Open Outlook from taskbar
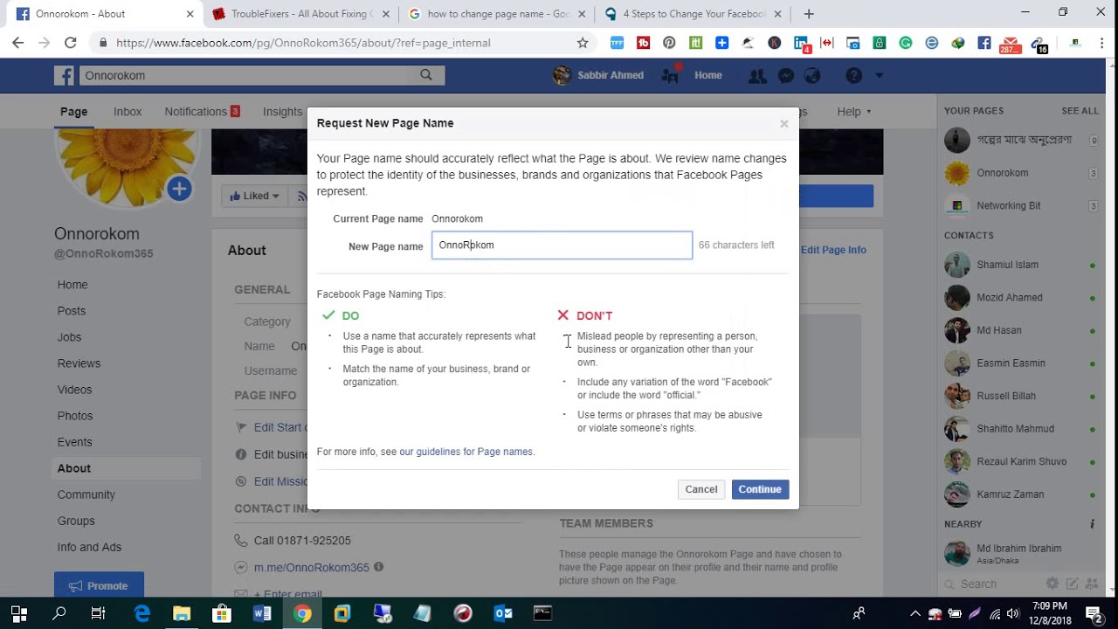 (503, 613)
